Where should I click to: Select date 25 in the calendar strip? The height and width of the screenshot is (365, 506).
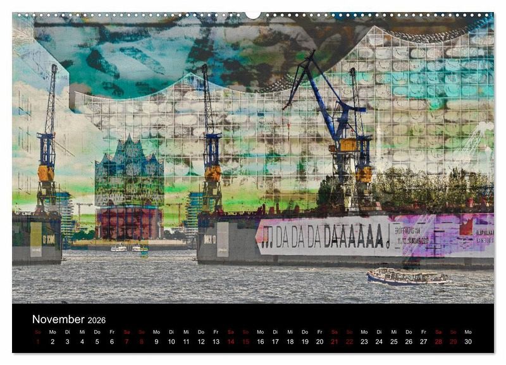point(394,342)
